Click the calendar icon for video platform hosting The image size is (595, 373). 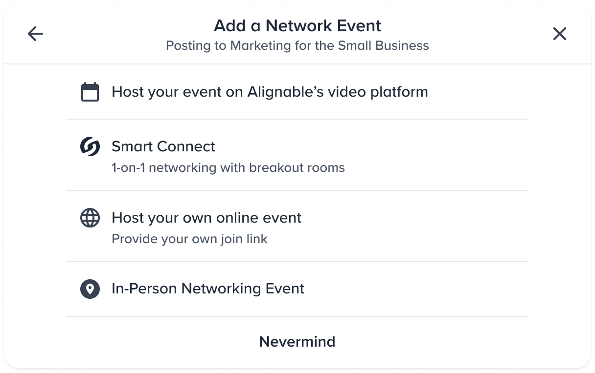click(90, 92)
